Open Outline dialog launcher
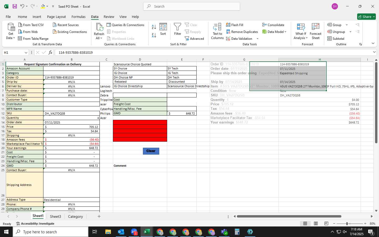Image resolution: width=379 pixels, height=237 pixels. coord(361,44)
